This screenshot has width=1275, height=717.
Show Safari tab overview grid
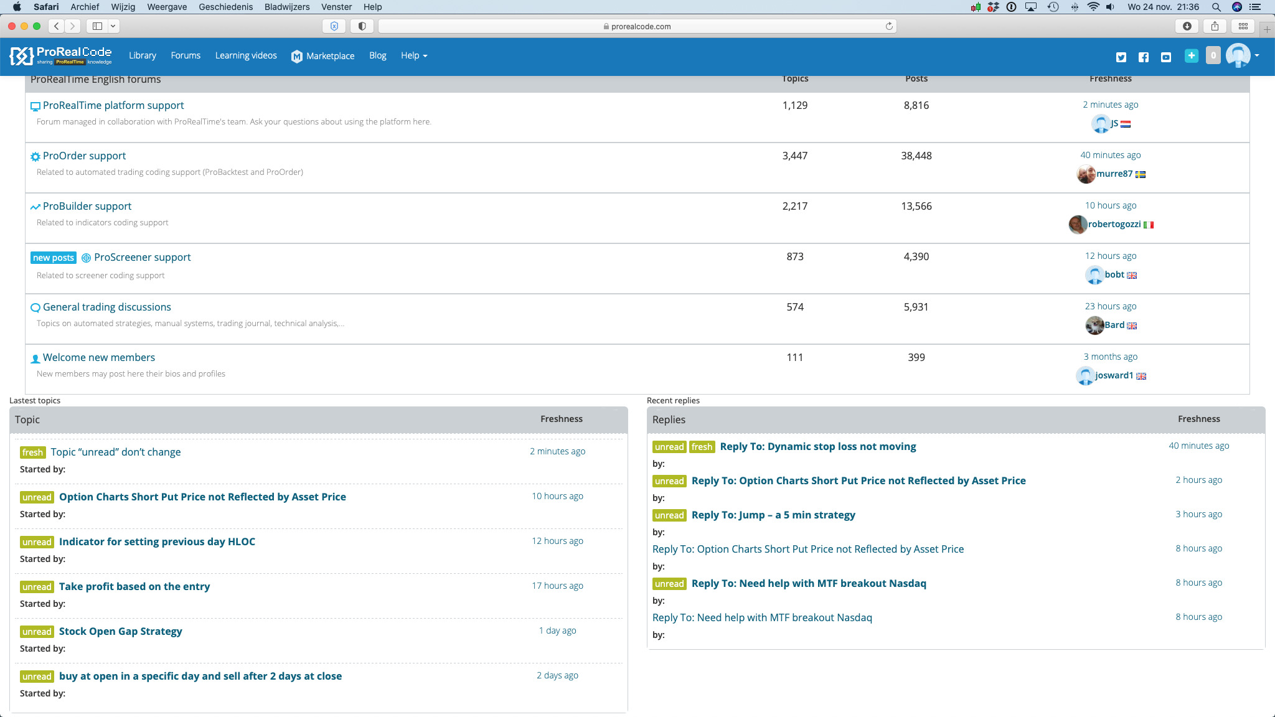click(1243, 26)
